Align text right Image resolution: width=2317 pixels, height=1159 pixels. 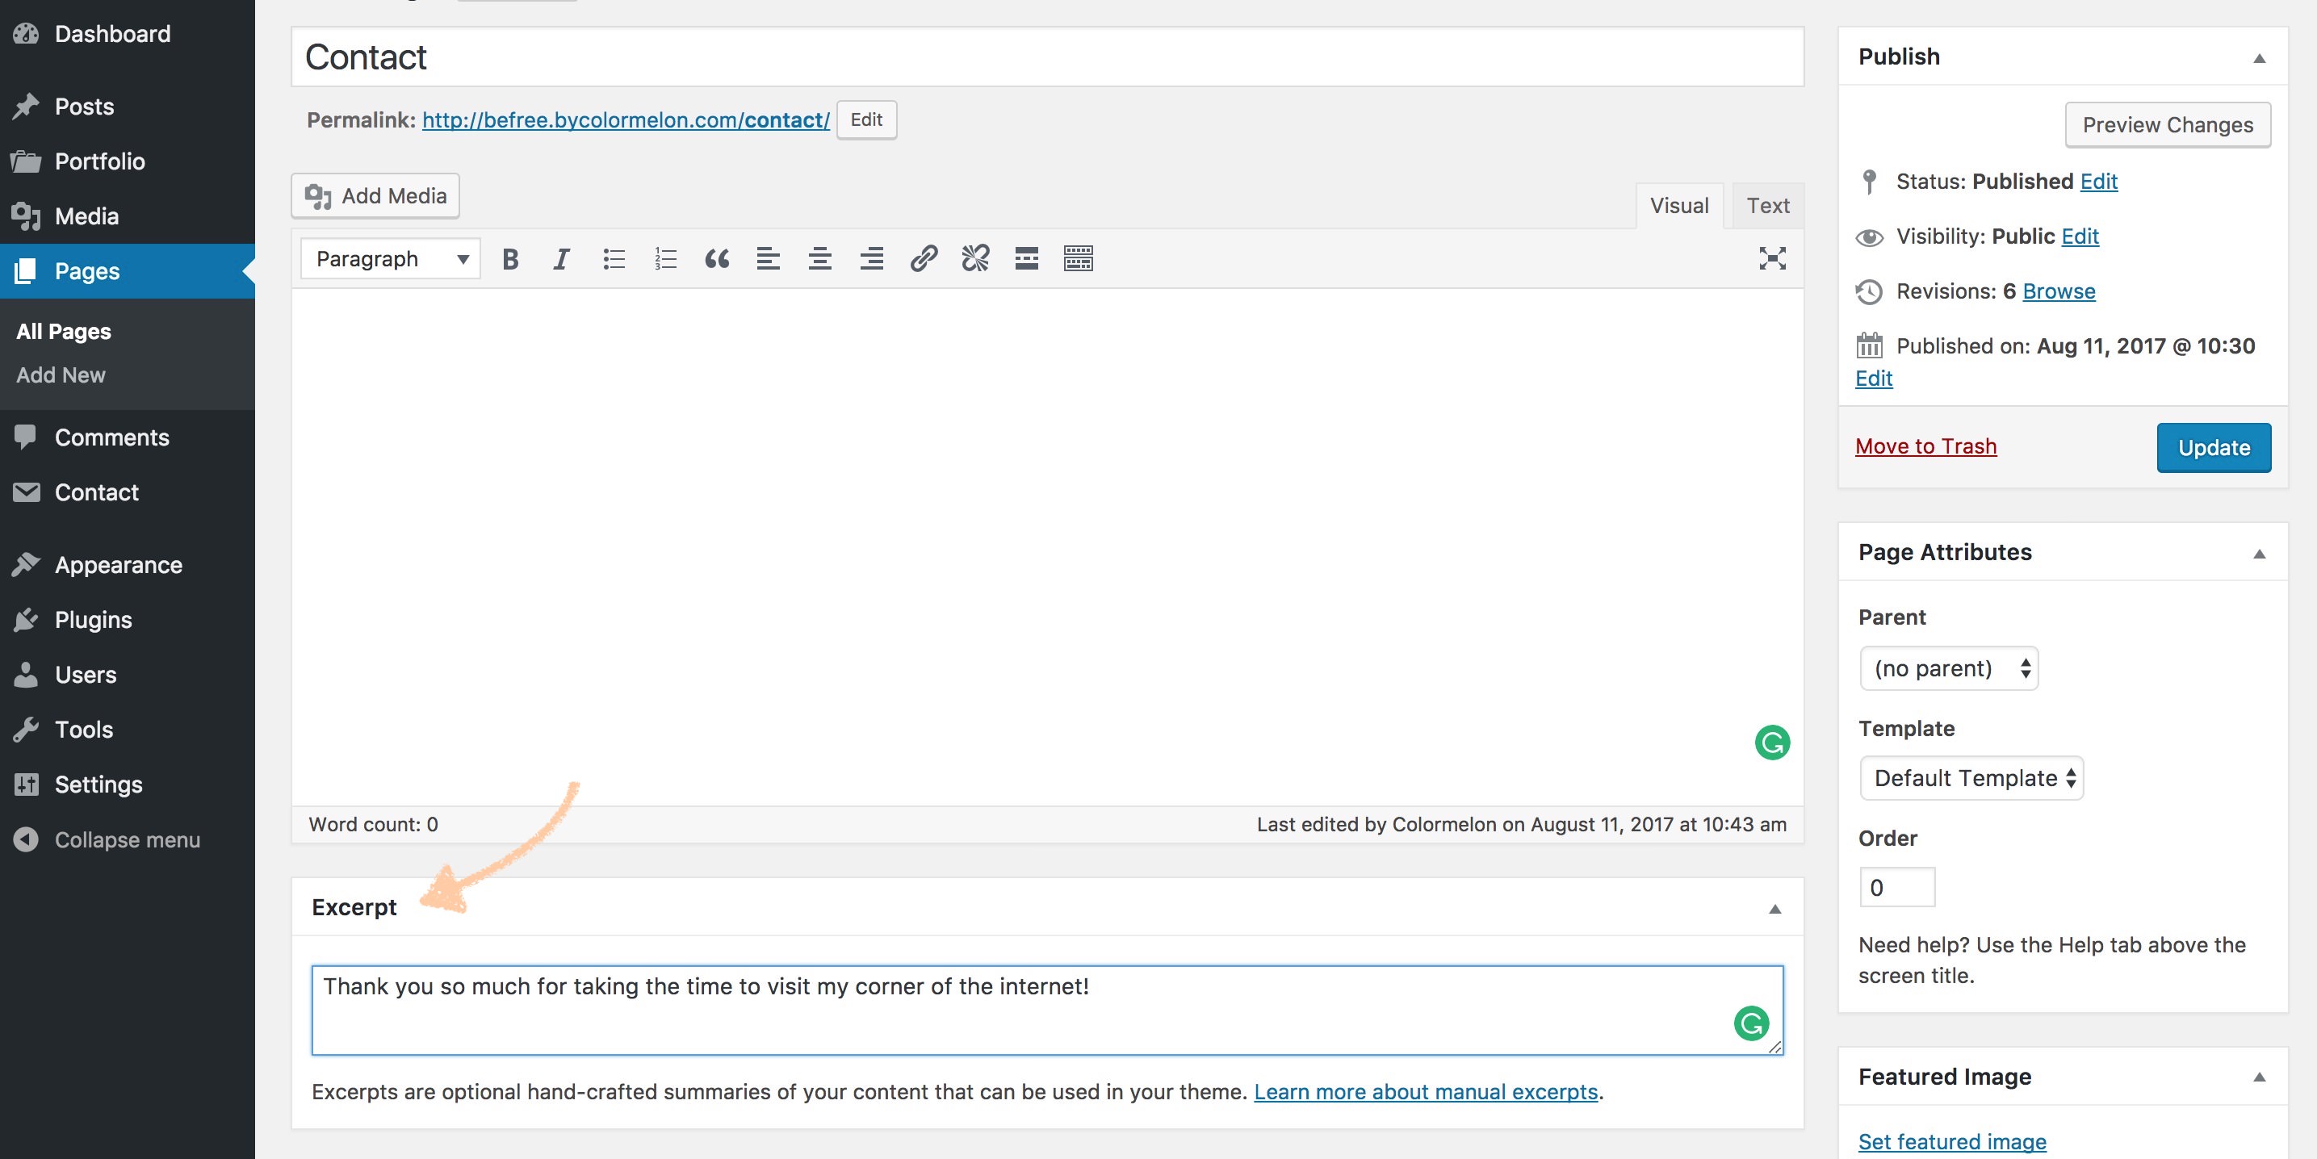(872, 259)
